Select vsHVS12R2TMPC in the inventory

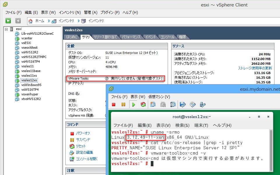(34, 57)
